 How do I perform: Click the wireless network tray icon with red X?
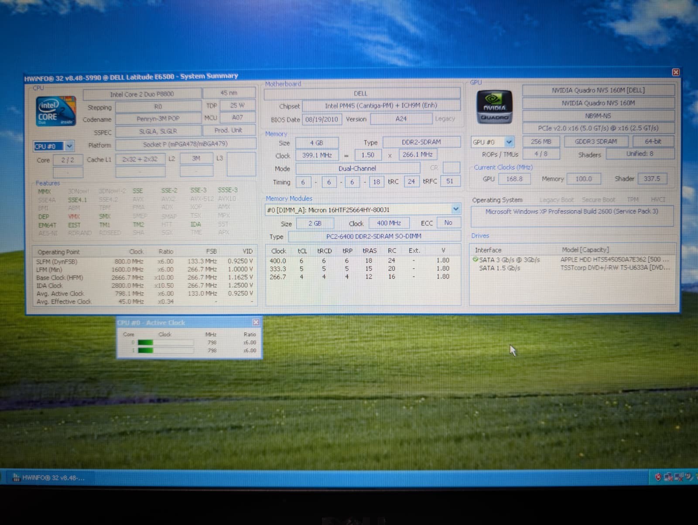pos(678,477)
